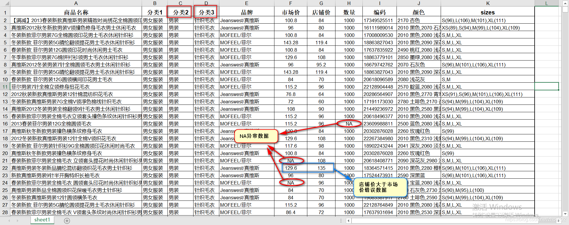Add a new sheet with plus icon
The height and width of the screenshot is (225, 569).
coord(67,221)
